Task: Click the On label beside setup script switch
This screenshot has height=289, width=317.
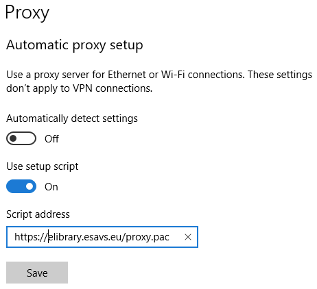Action: pos(51,187)
